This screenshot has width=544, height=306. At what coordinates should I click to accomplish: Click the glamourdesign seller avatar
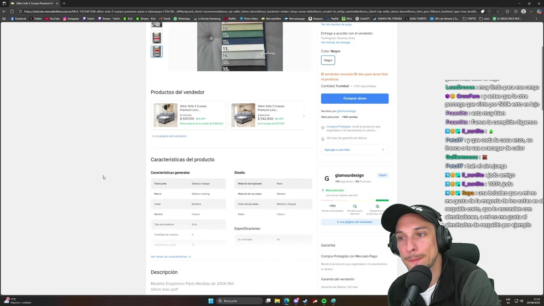click(326, 178)
